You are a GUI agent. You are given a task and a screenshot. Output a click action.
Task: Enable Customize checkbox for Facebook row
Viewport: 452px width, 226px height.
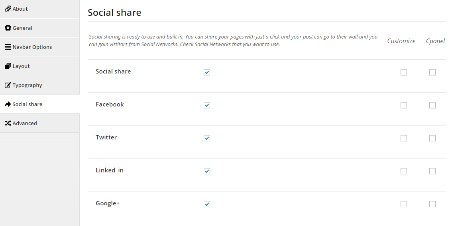tap(403, 105)
